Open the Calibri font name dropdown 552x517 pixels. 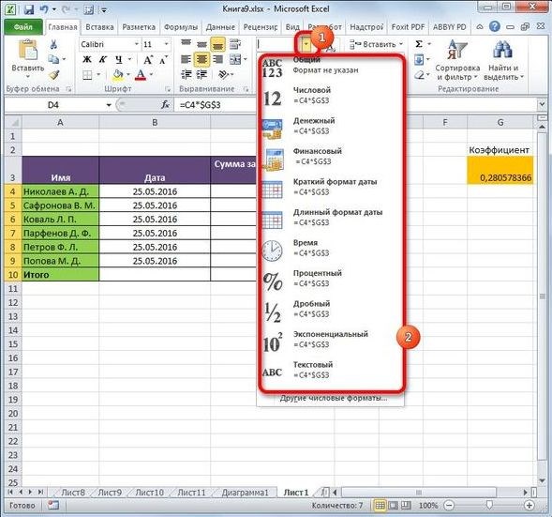136,44
